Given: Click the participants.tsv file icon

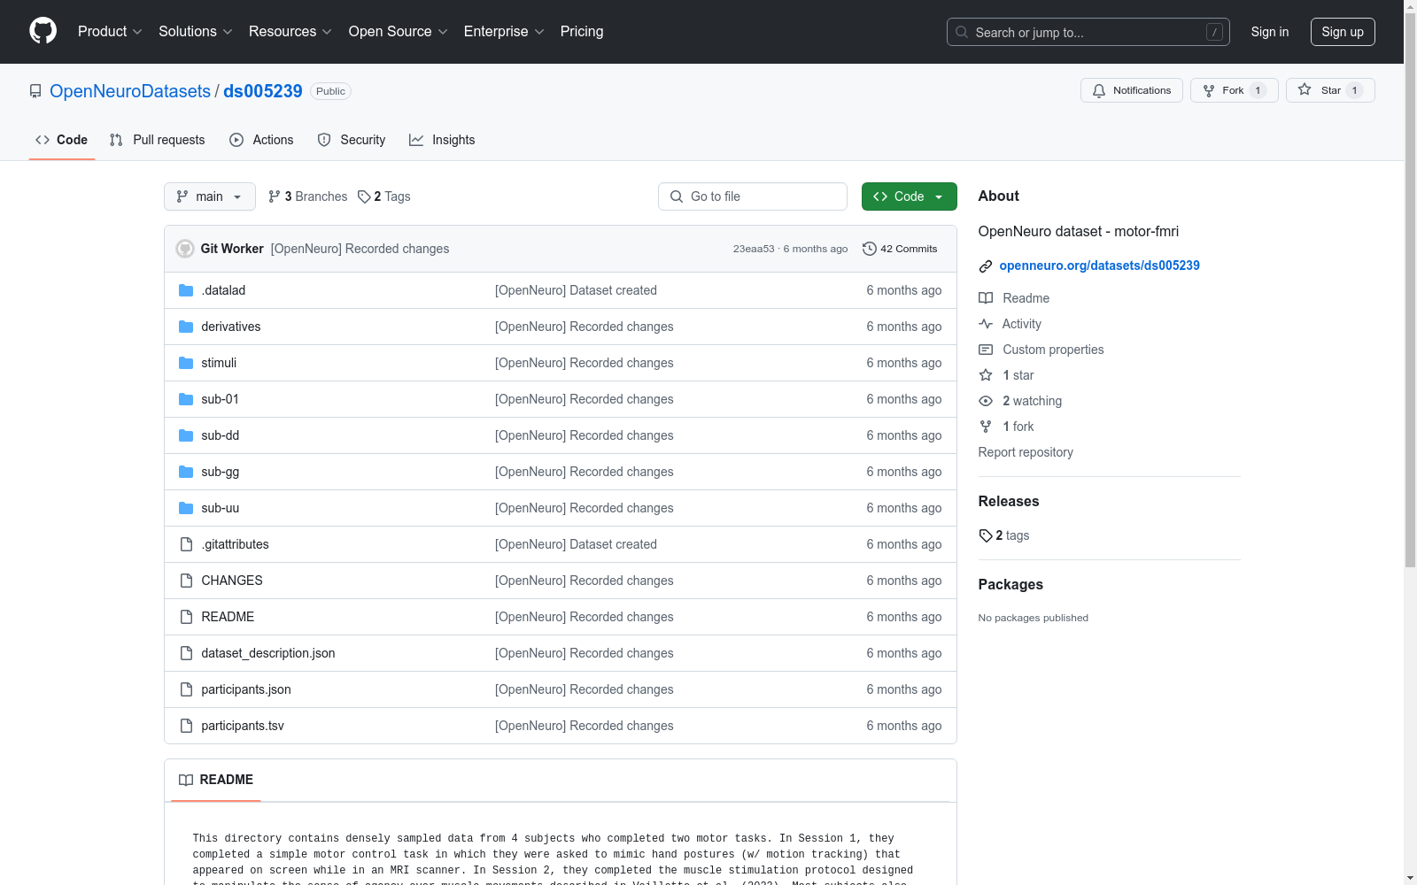Looking at the screenshot, I should tap(186, 726).
